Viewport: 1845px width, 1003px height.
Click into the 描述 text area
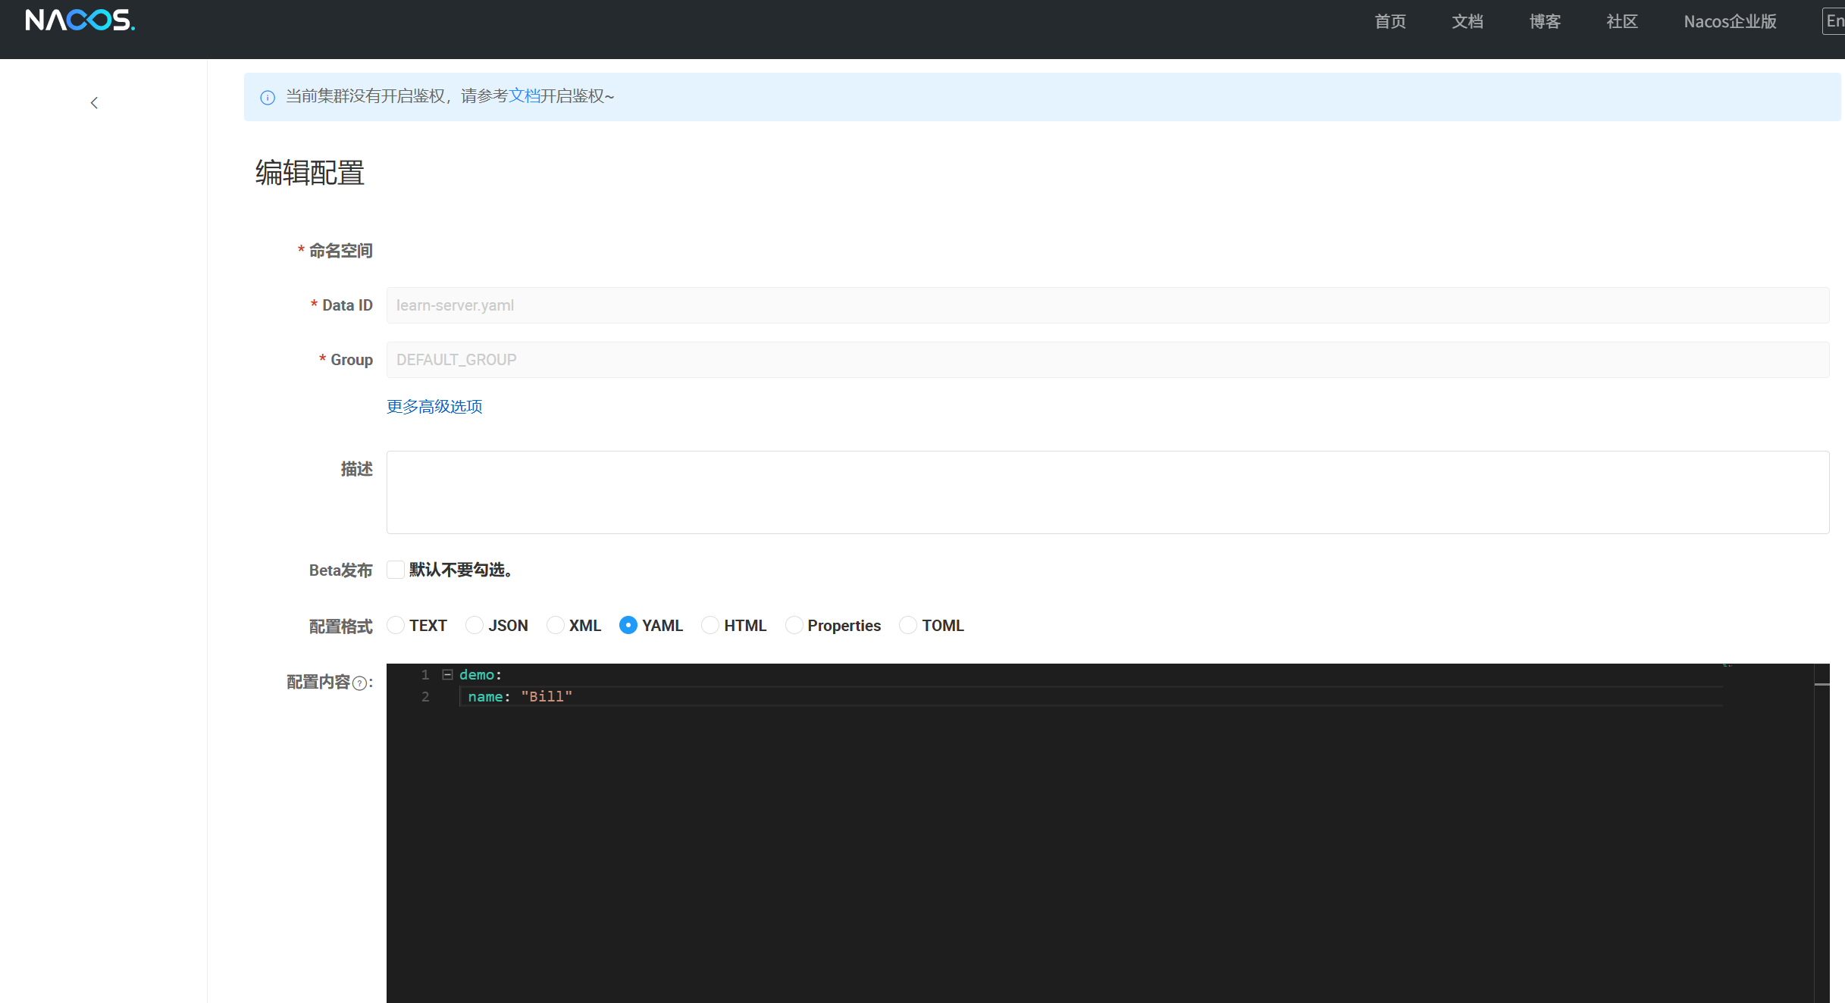click(1107, 492)
